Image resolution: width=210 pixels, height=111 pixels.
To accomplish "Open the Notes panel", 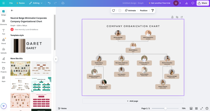I will (62, 109).
